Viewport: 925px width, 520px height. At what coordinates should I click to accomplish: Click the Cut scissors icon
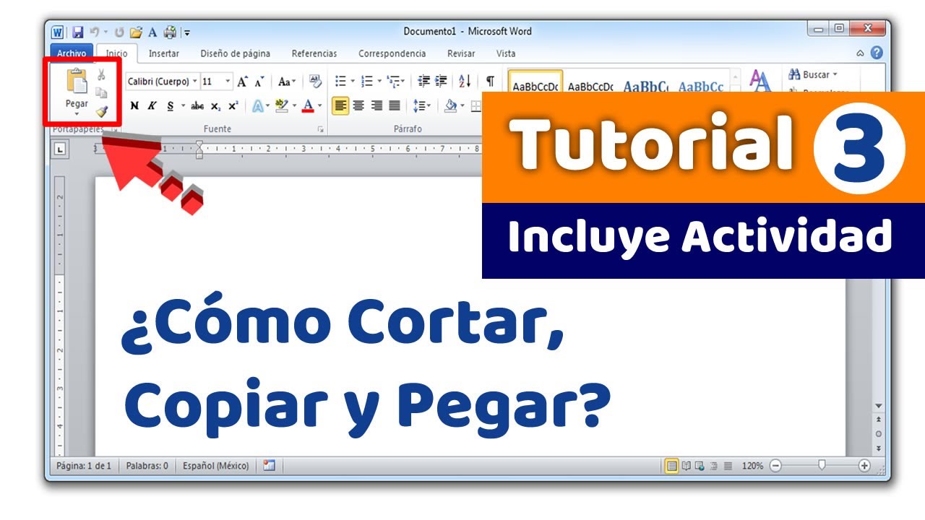(x=102, y=74)
